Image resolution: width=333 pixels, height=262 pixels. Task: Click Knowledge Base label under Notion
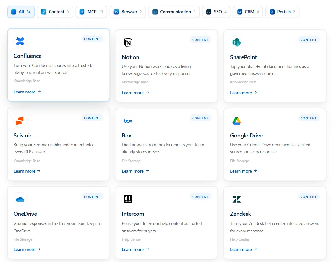click(135, 82)
